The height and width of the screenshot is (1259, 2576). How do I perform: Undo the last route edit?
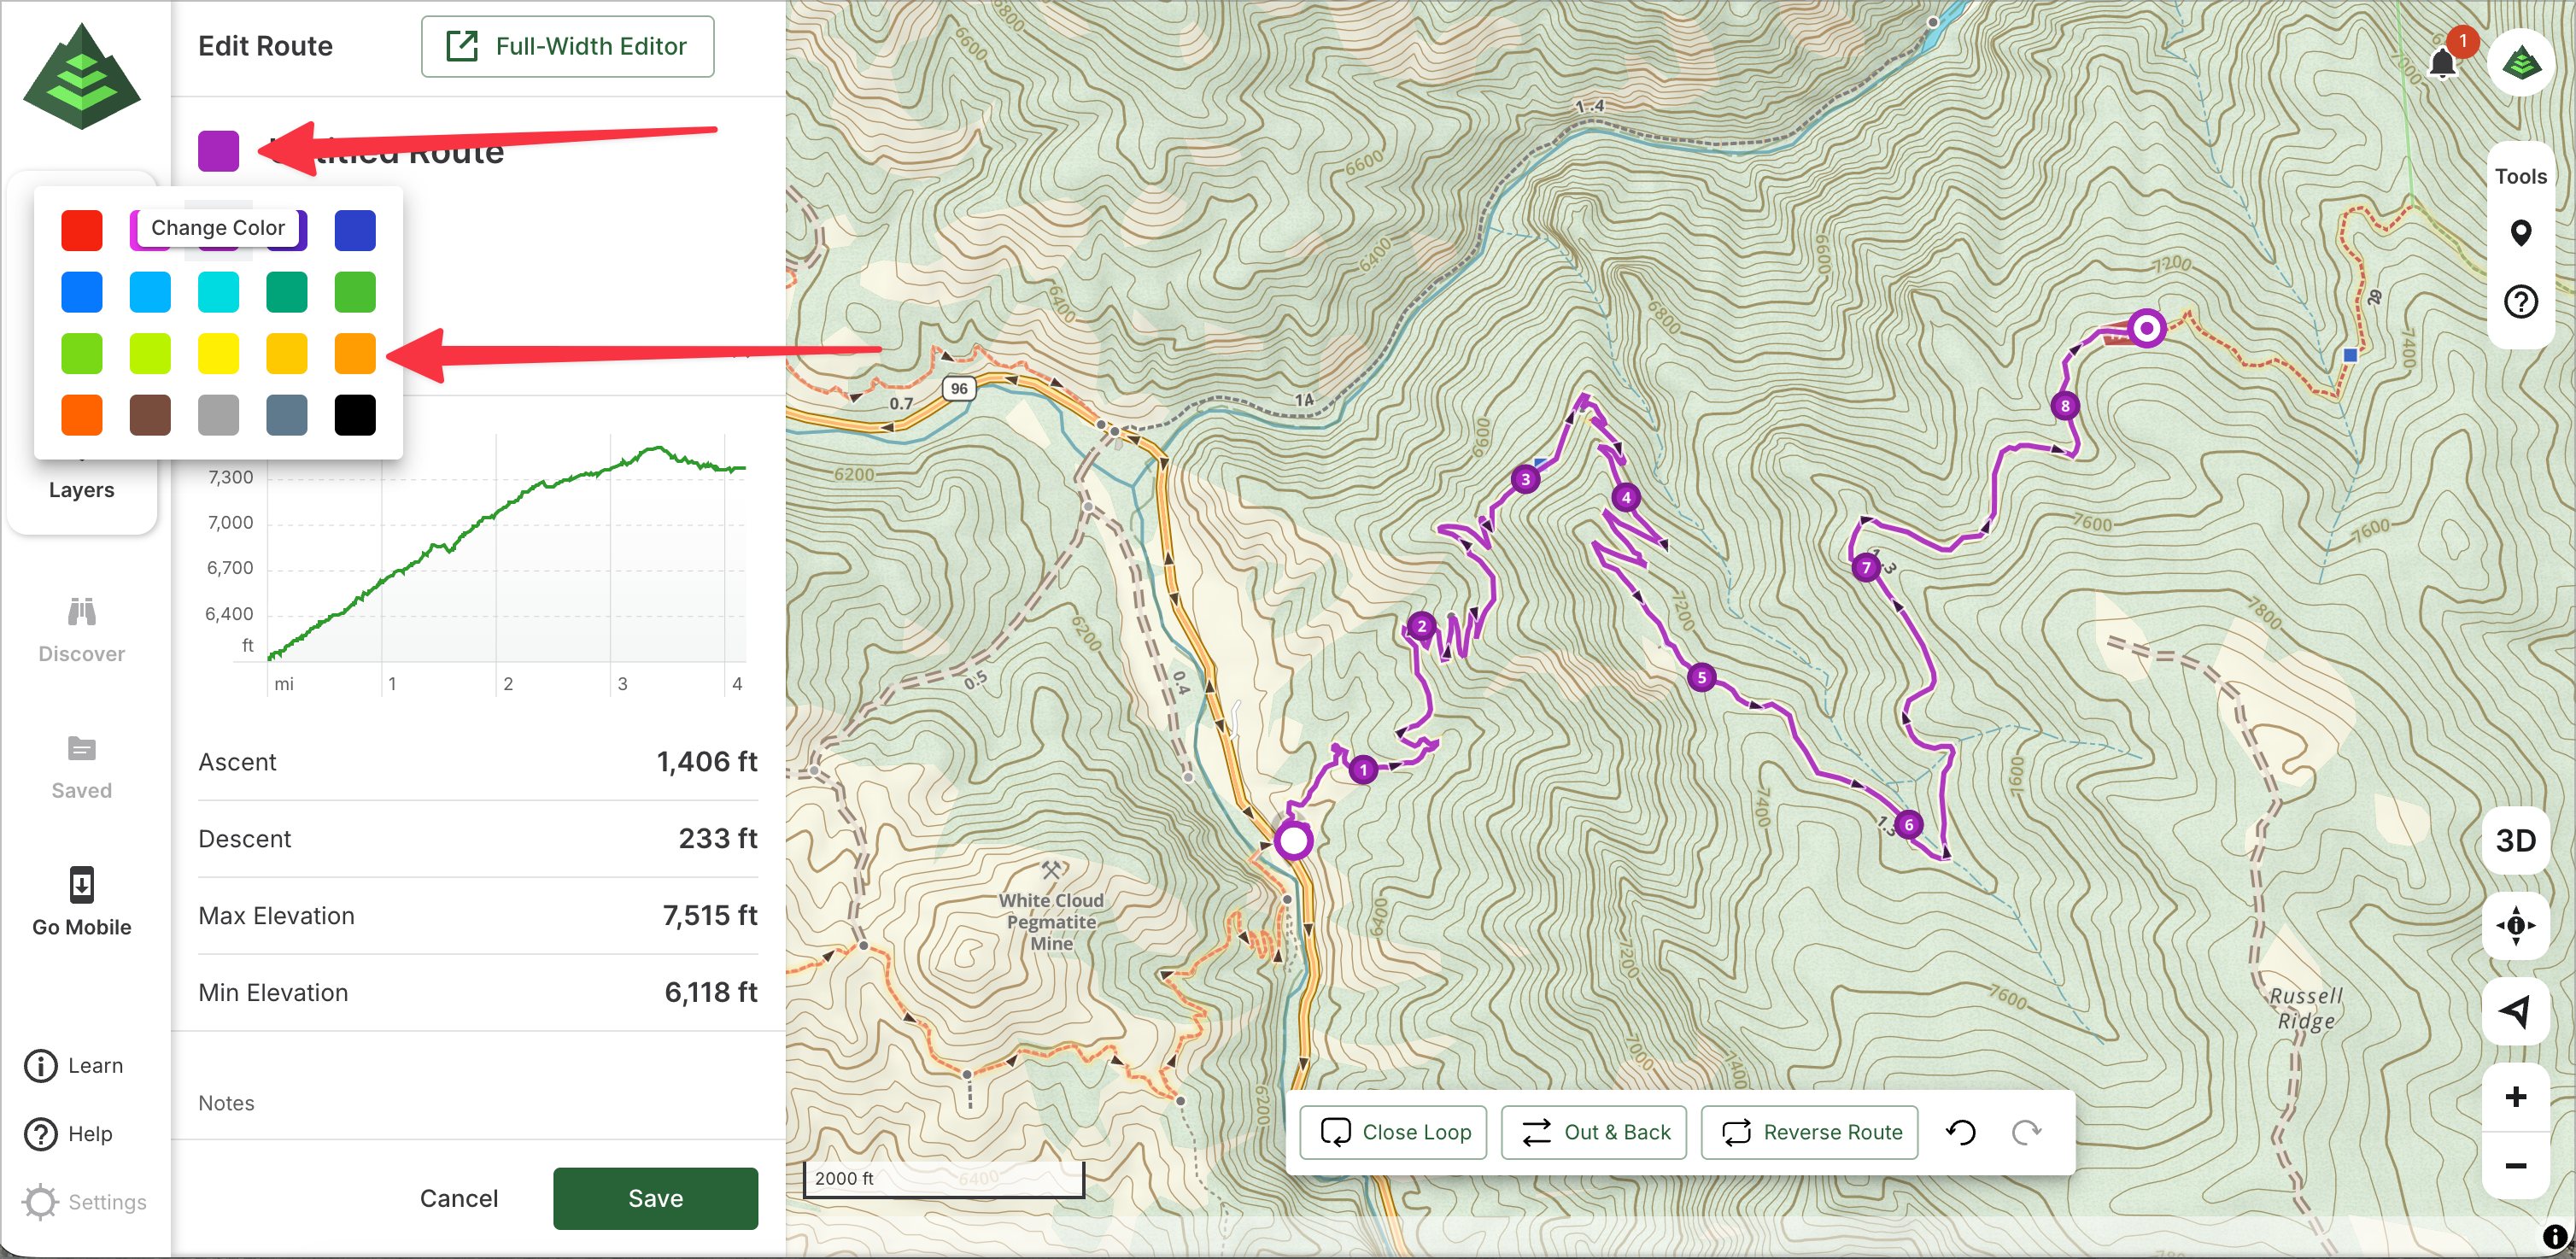1960,1132
